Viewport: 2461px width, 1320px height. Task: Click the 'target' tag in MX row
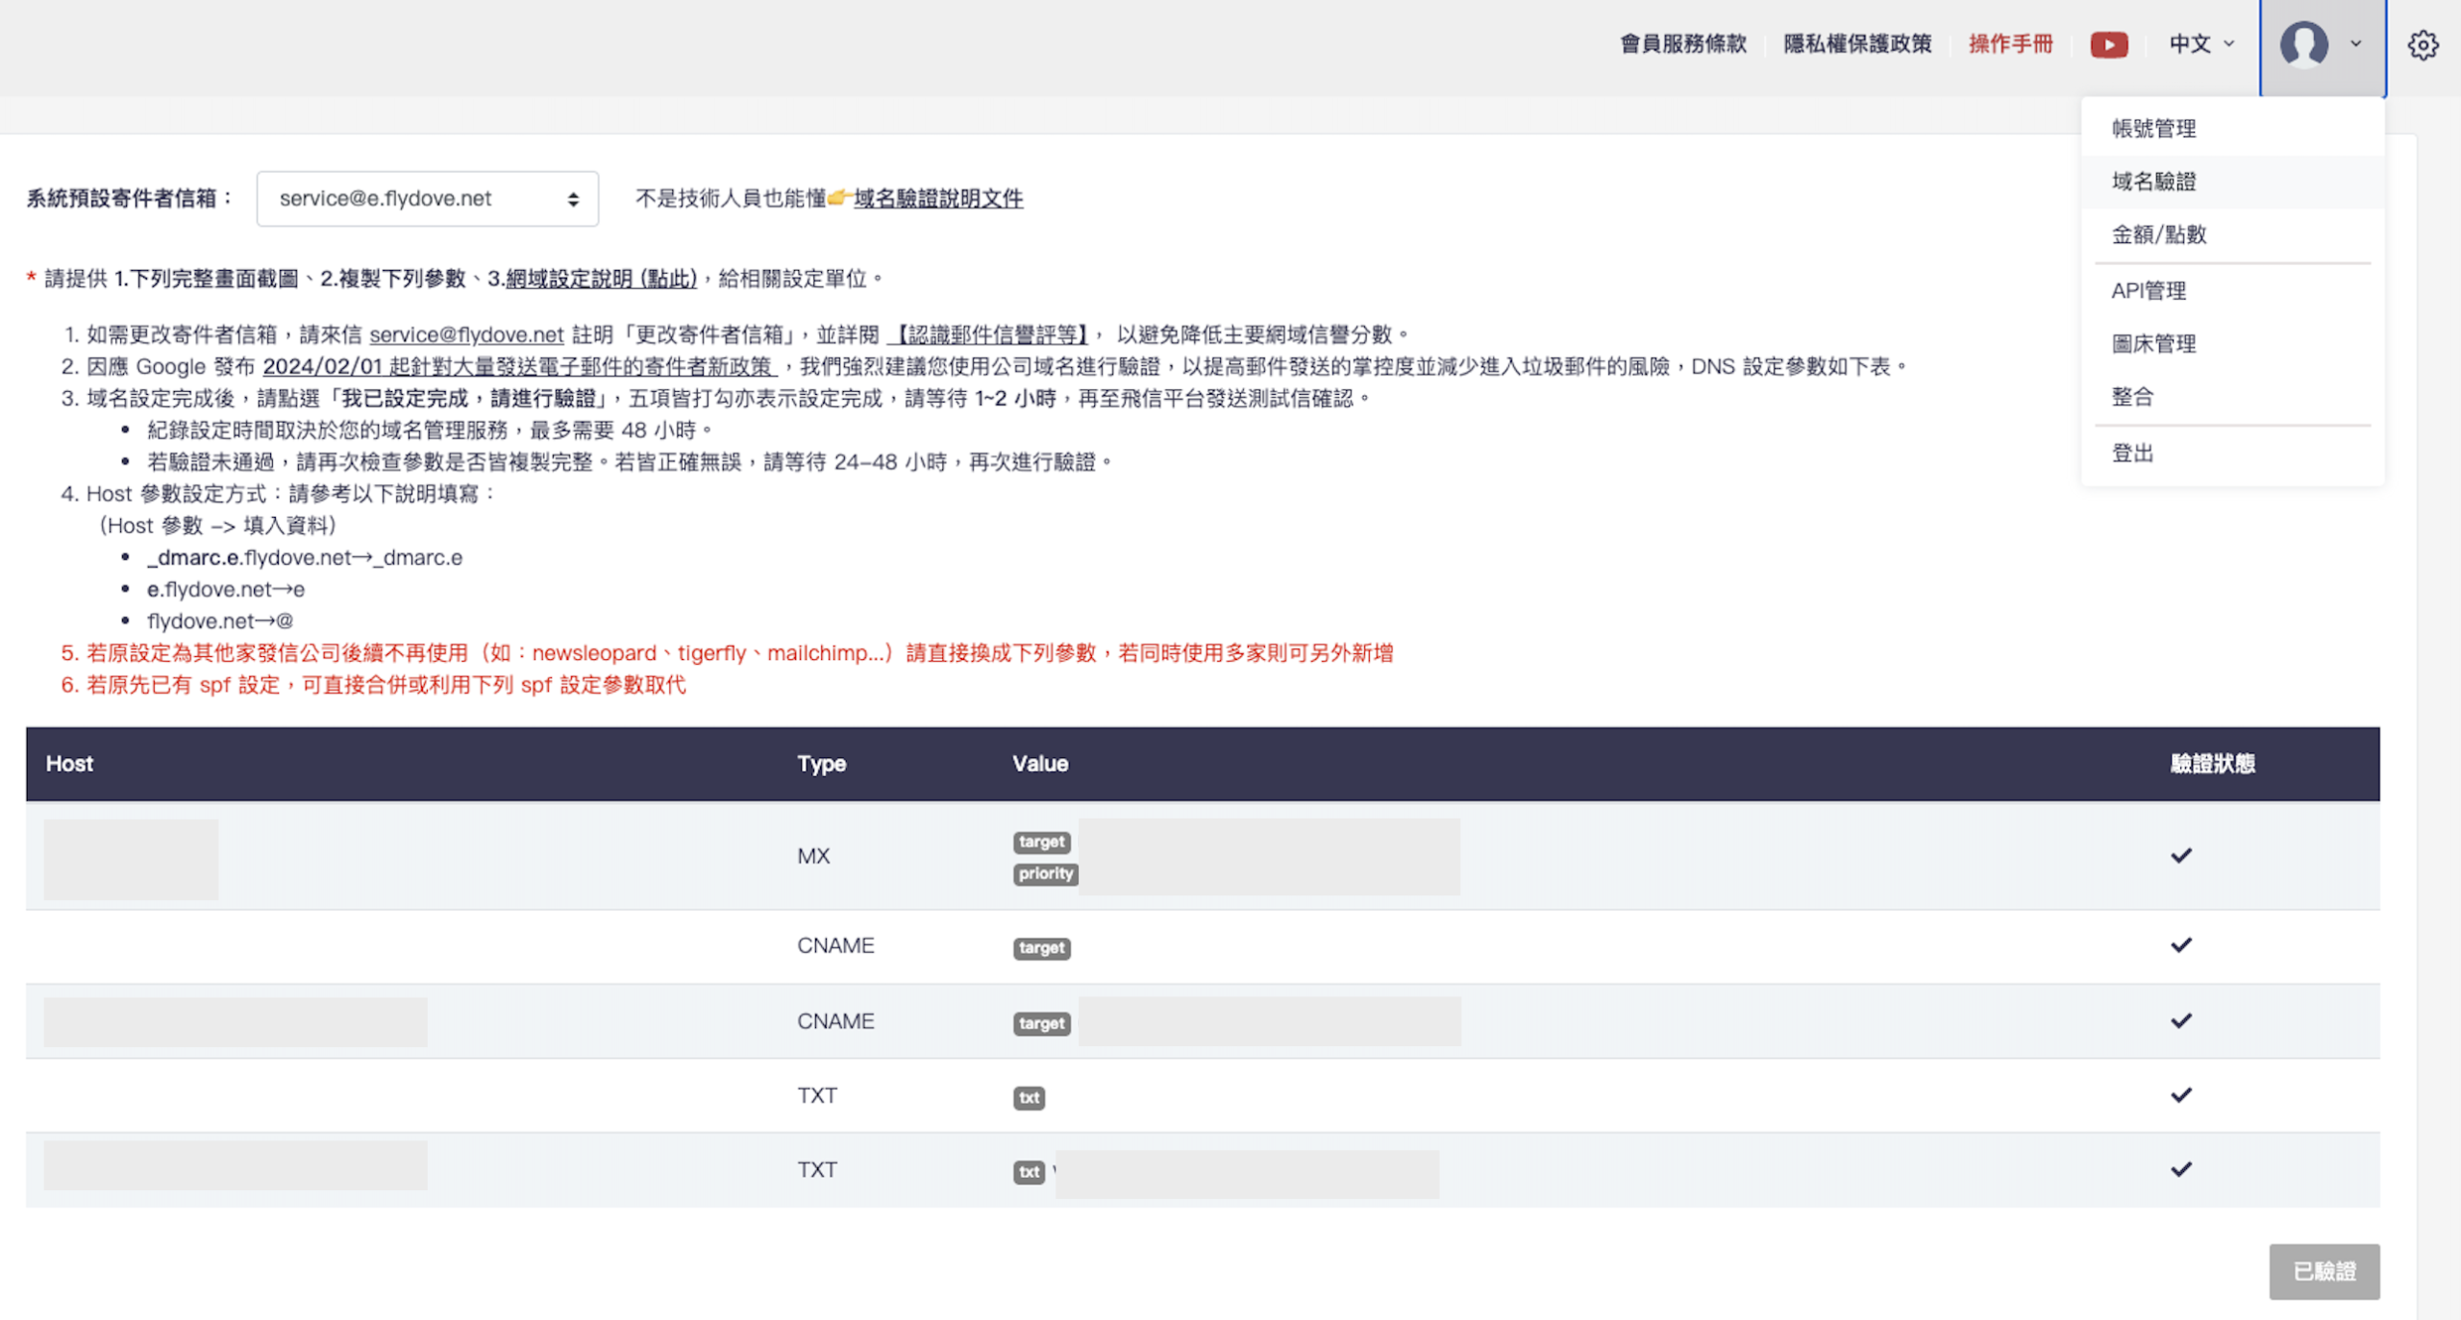tap(1041, 842)
